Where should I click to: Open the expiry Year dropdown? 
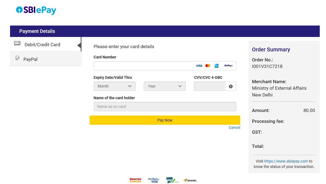coord(165,86)
